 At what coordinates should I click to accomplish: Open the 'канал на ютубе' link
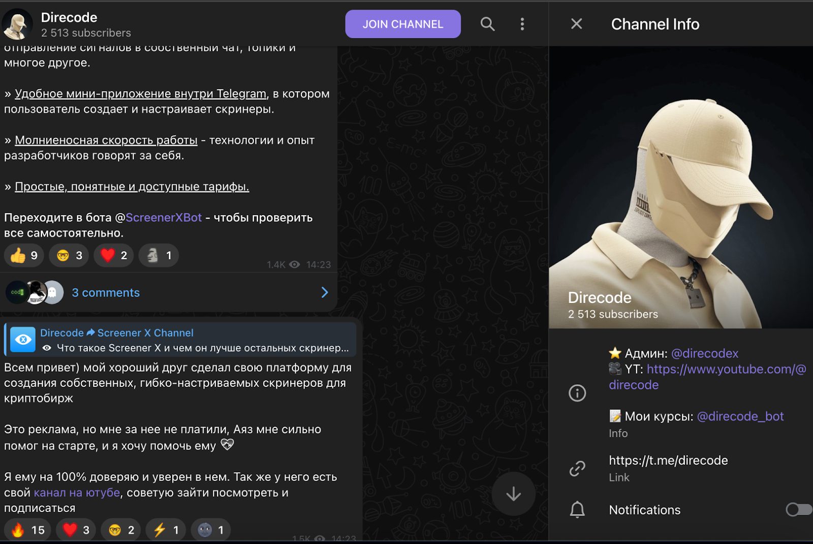coord(77,493)
